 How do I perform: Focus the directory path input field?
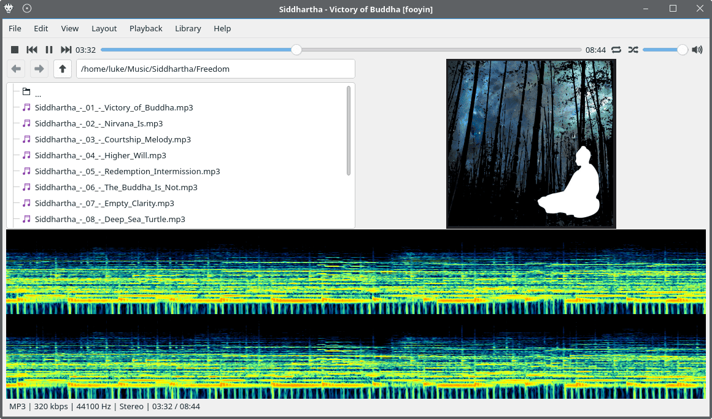(x=215, y=69)
